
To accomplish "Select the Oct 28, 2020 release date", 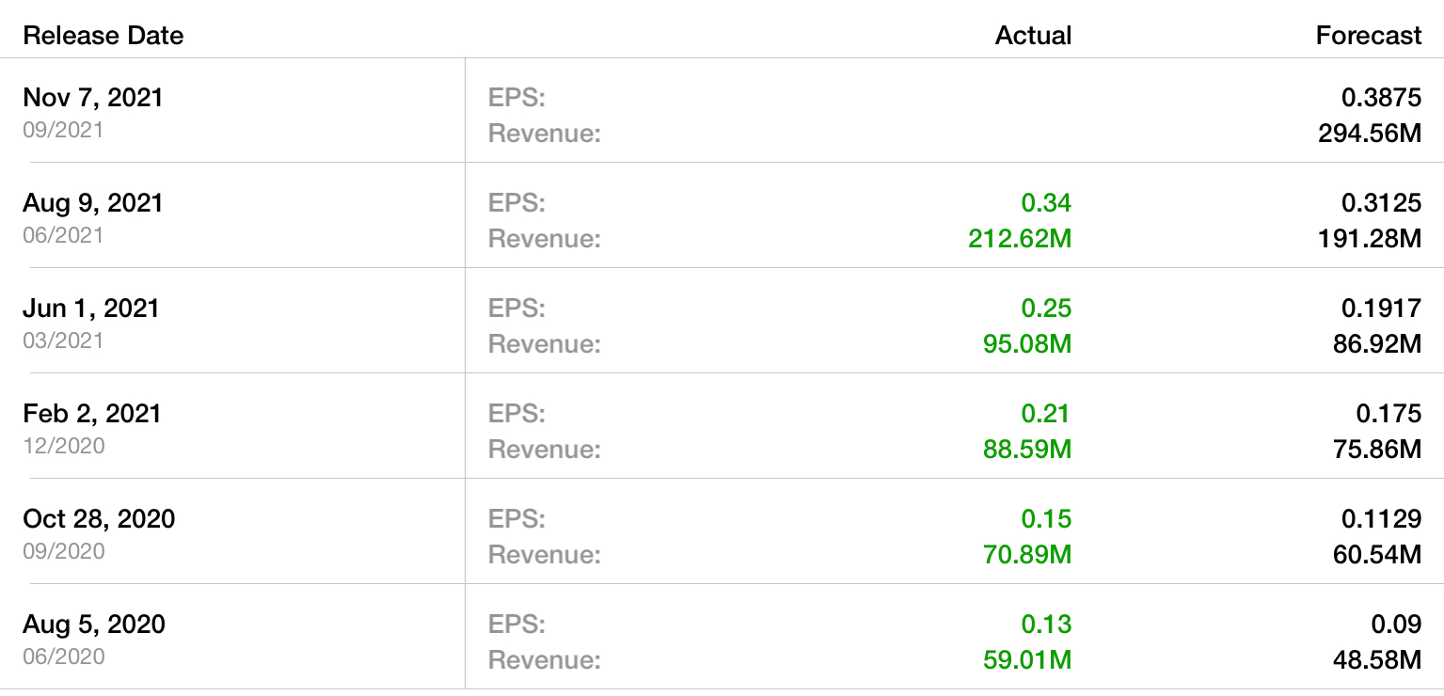I will tap(99, 519).
